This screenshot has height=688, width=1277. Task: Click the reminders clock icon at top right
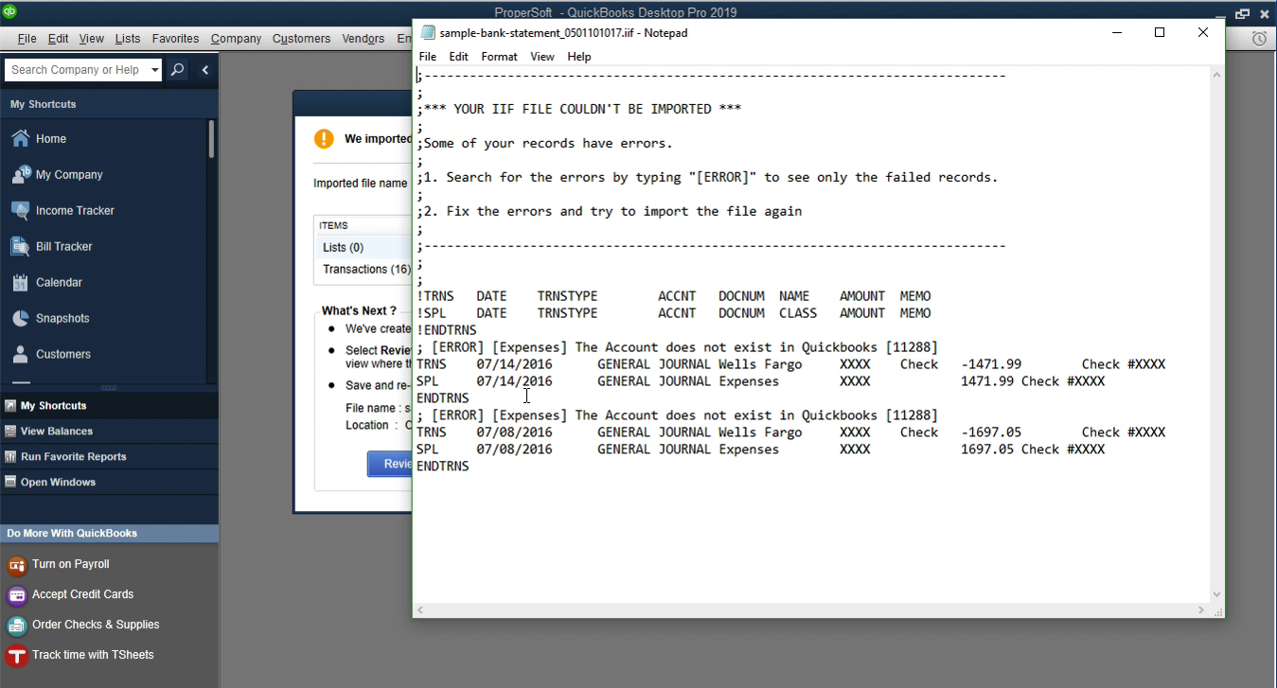point(1259,39)
